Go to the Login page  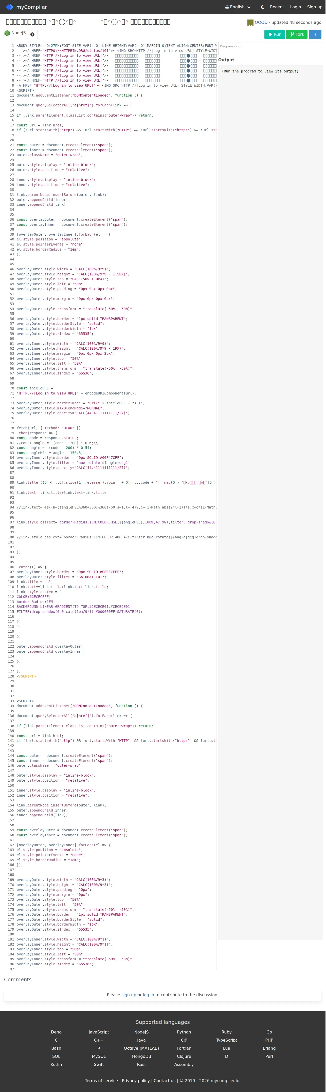point(296,7)
